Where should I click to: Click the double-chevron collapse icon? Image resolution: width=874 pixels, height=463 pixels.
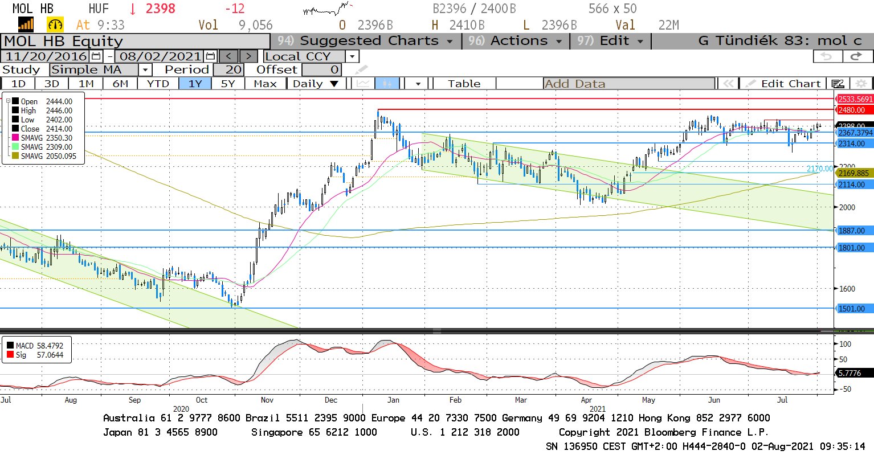(728, 84)
